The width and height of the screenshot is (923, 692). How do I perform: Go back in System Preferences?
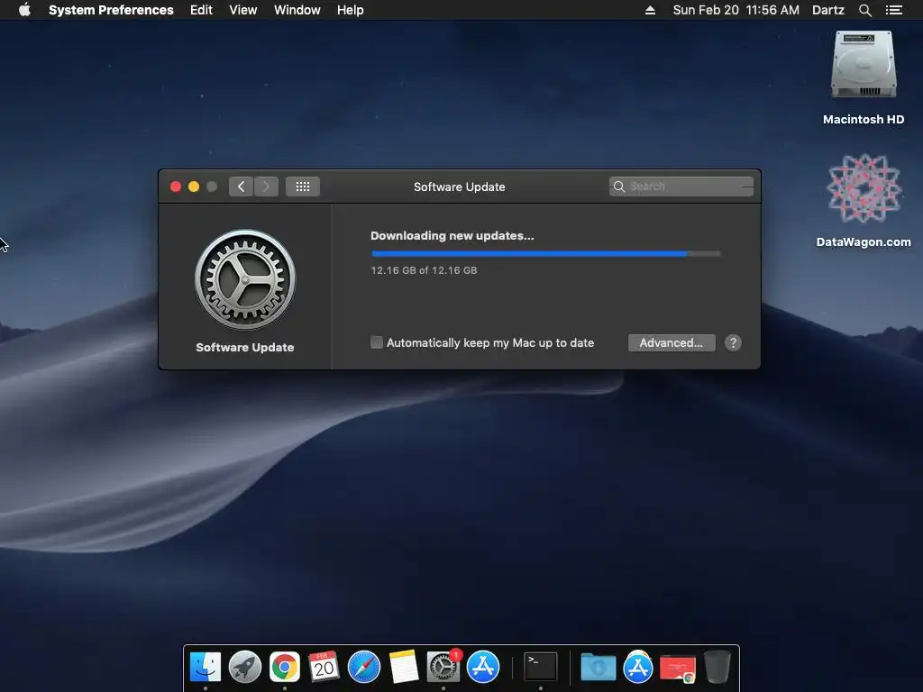tap(241, 187)
